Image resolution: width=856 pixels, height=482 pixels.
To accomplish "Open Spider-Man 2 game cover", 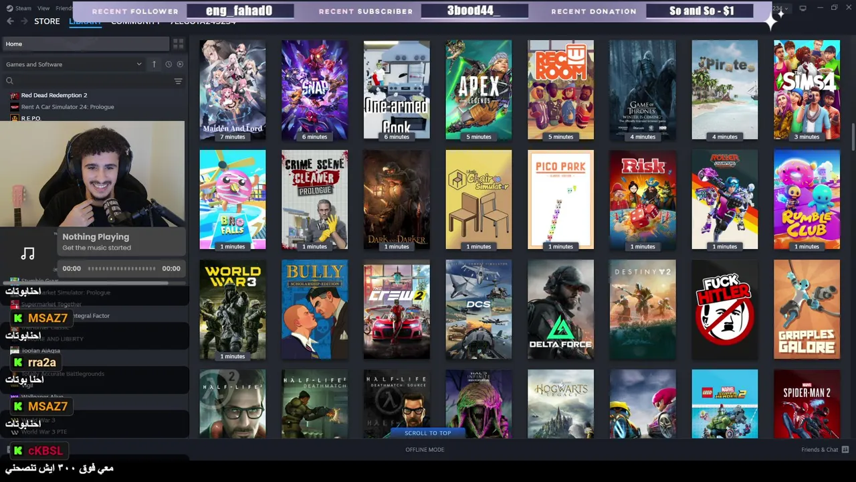I will (x=807, y=404).
